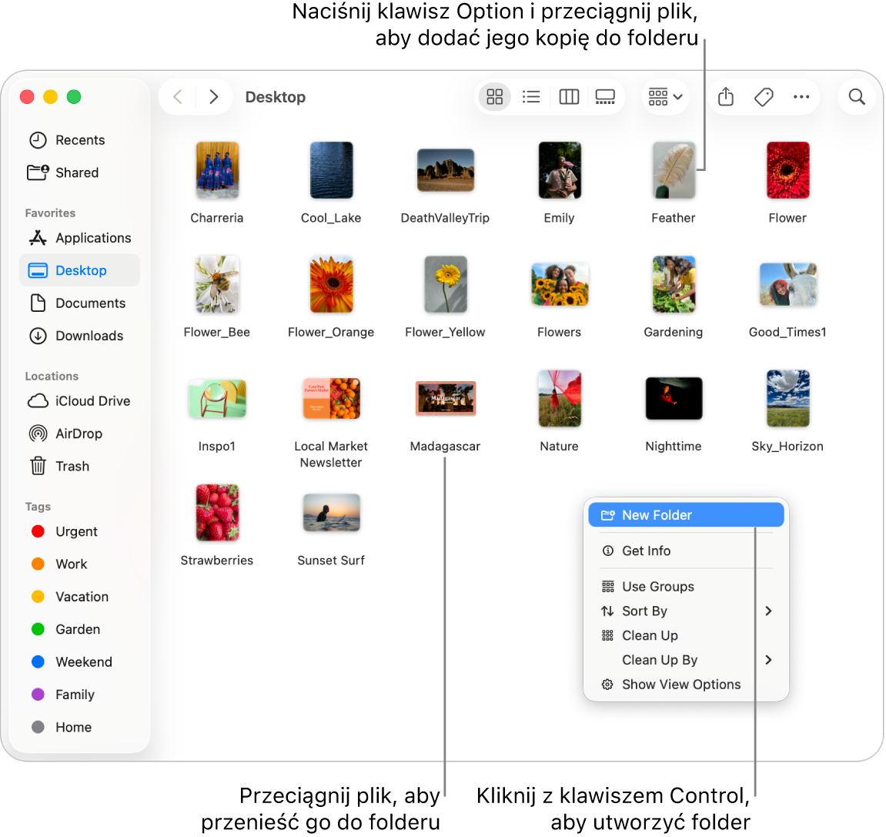Switch to list view

(531, 96)
